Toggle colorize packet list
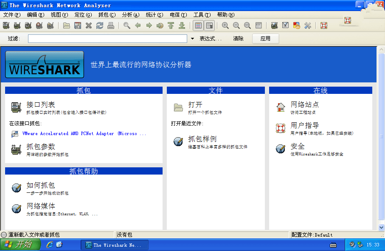This screenshot has width=385, height=251. (x=197, y=25)
